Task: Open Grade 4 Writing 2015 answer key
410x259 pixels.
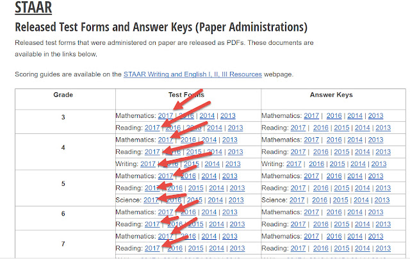Action: pos(337,163)
